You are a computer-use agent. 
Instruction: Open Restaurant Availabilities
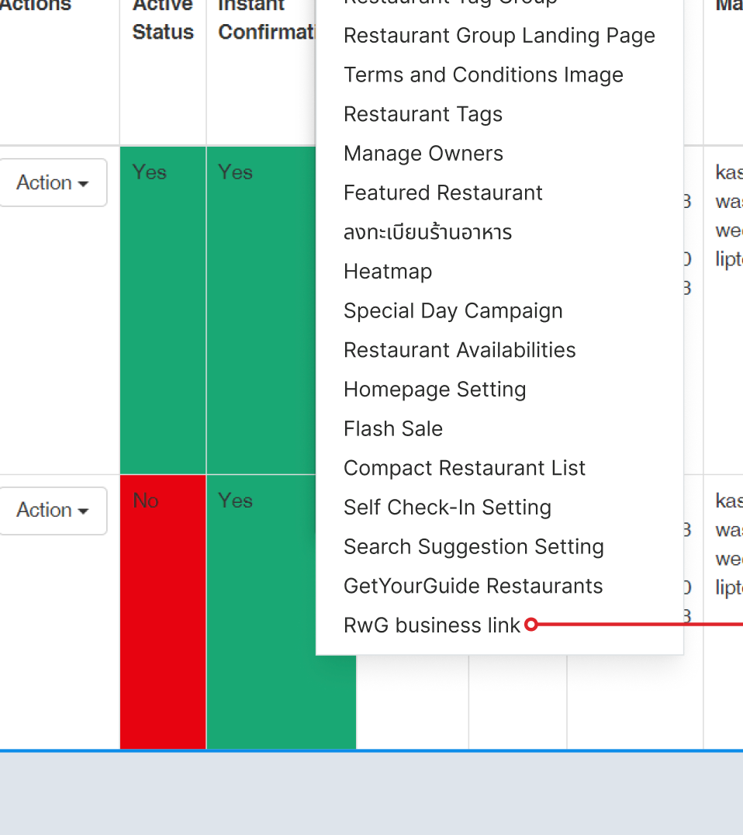point(459,351)
